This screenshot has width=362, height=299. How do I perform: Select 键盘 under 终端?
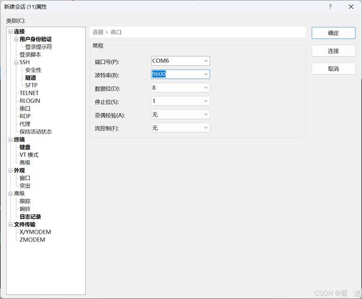pos(25,147)
